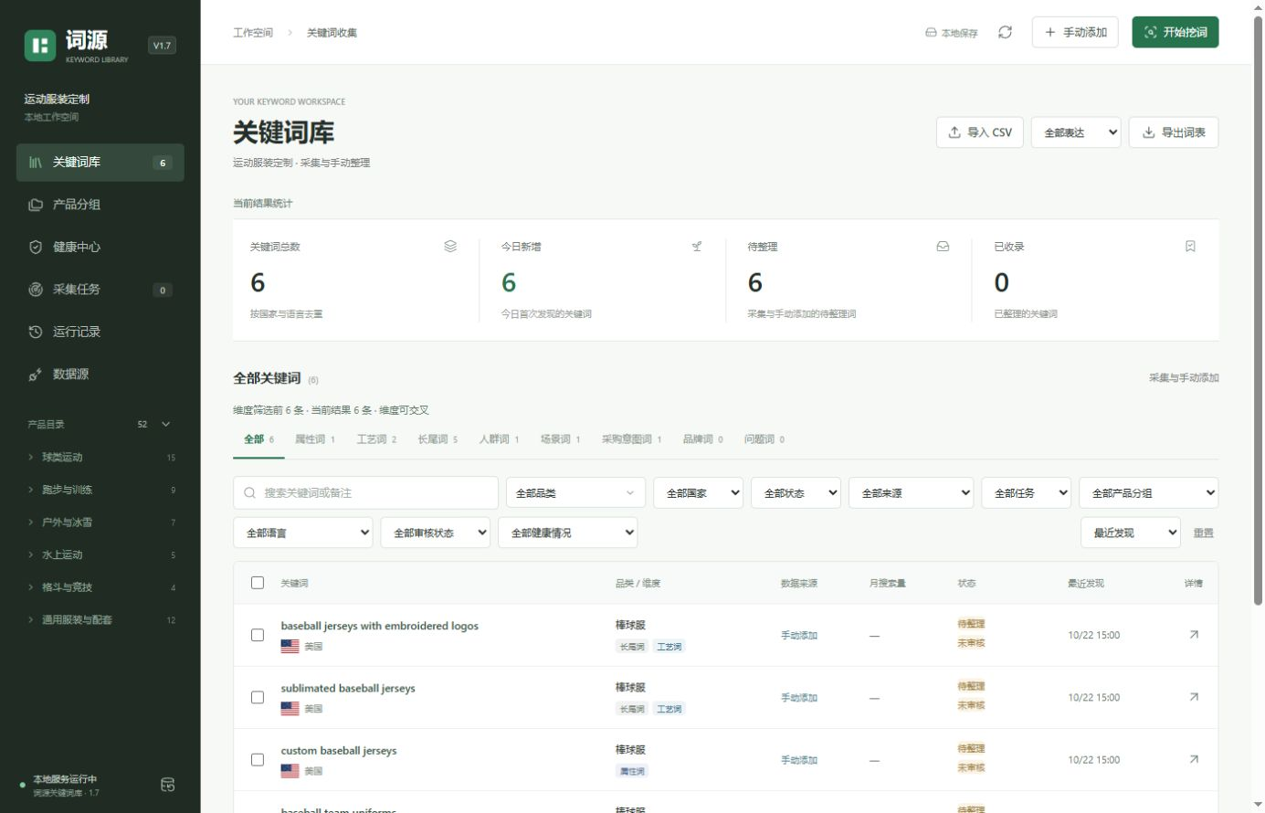The height and width of the screenshot is (813, 1265).
Task: Click the inbox icon in 待整理 card
Action: (x=943, y=246)
